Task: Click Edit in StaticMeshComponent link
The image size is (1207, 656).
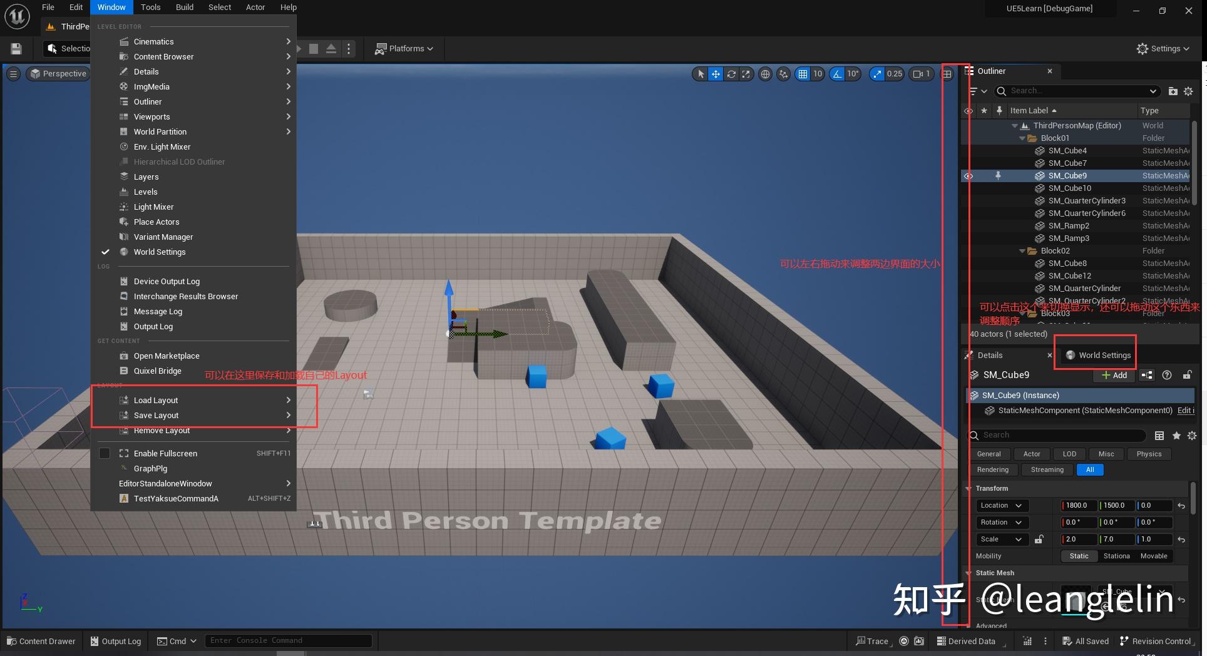Action: point(1185,411)
